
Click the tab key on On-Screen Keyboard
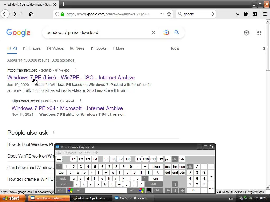click(x=61, y=173)
